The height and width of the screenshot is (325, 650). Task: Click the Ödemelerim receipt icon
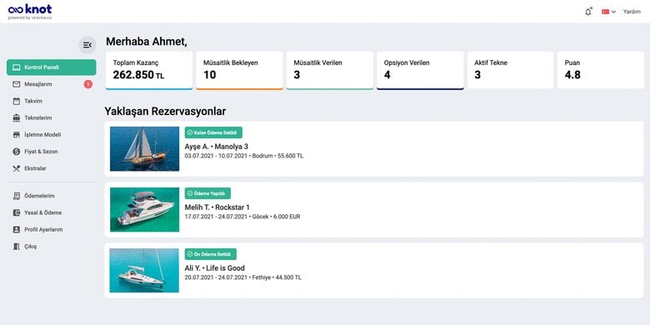[17, 196]
